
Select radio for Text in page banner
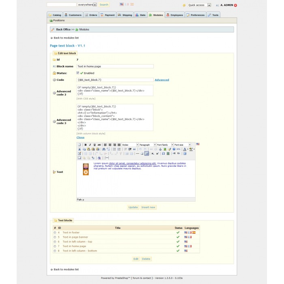coord(55,237)
